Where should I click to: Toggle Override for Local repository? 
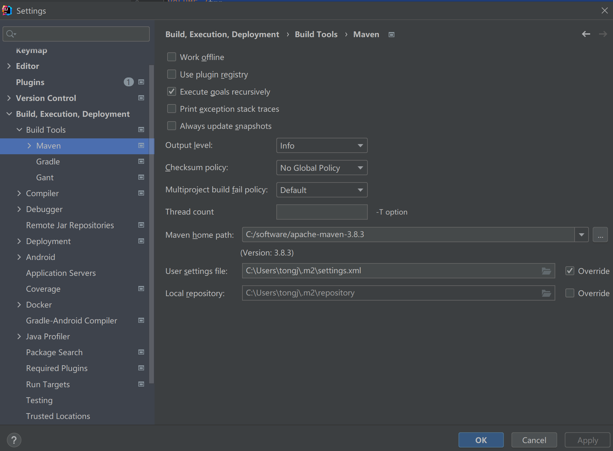(x=570, y=293)
